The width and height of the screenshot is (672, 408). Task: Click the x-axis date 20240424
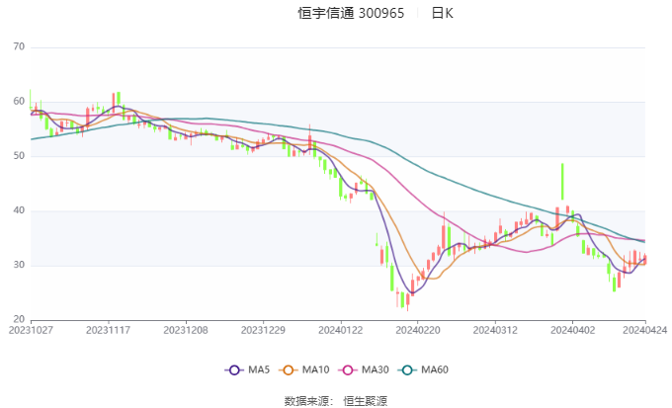(x=645, y=330)
